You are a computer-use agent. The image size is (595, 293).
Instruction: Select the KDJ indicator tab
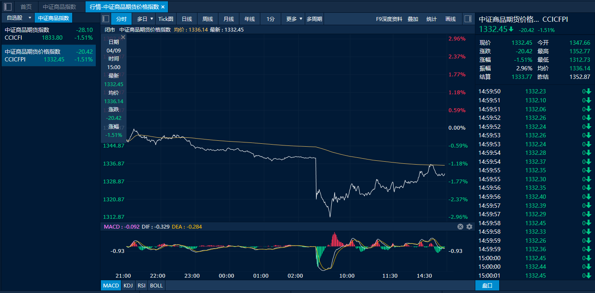[x=128, y=285]
